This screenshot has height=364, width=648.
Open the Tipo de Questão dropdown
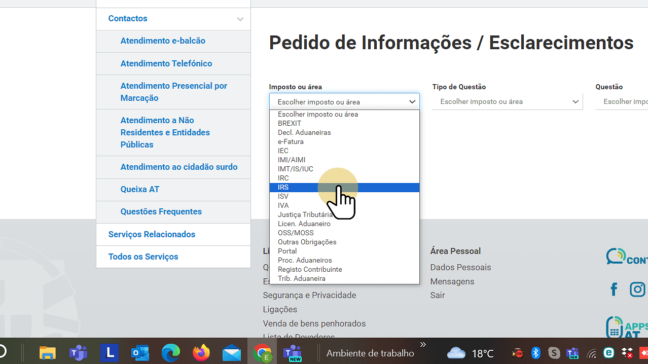coord(507,102)
